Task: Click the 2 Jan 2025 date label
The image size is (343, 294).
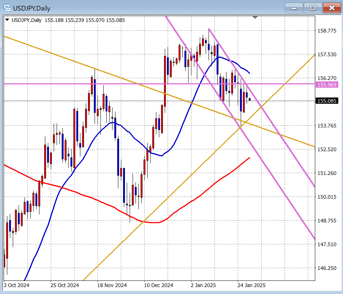Action: click(203, 285)
